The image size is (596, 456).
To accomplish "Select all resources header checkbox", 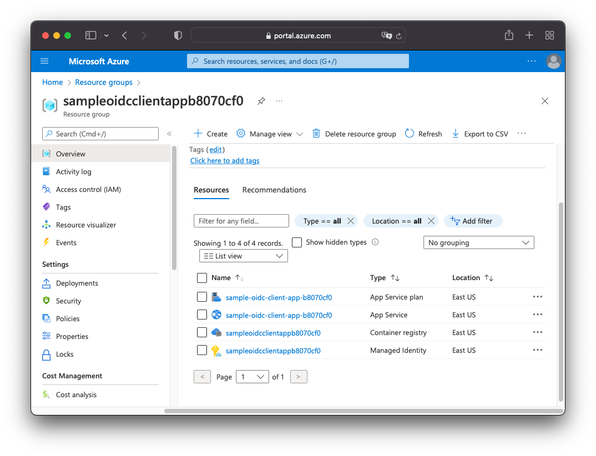I will (202, 278).
